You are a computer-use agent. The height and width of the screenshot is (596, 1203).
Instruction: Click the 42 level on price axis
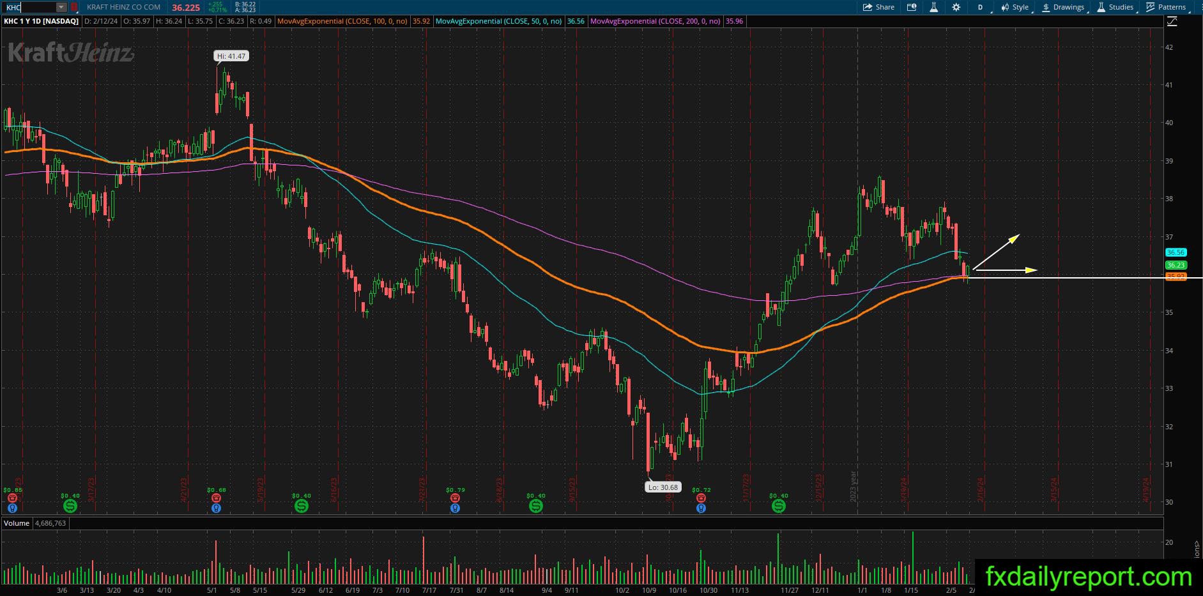1169,47
